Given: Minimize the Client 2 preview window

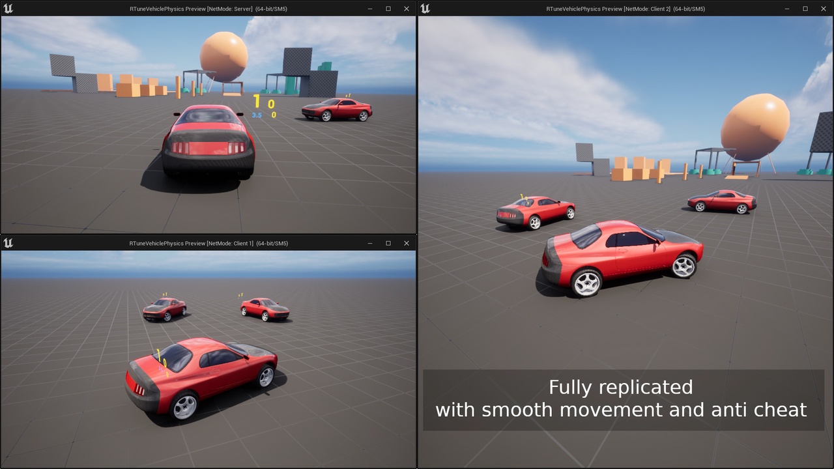Looking at the screenshot, I should click(x=787, y=8).
